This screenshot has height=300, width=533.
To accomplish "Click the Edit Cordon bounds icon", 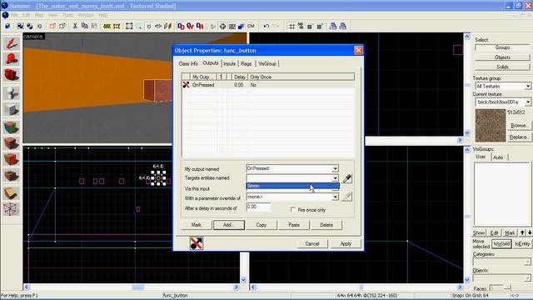I will 117,26.
